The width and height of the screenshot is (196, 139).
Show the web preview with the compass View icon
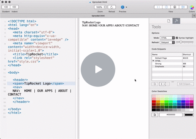pyautogui.click(x=166, y=7)
